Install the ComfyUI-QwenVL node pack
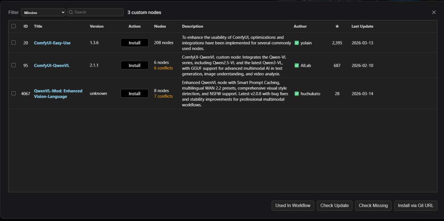 (134, 65)
